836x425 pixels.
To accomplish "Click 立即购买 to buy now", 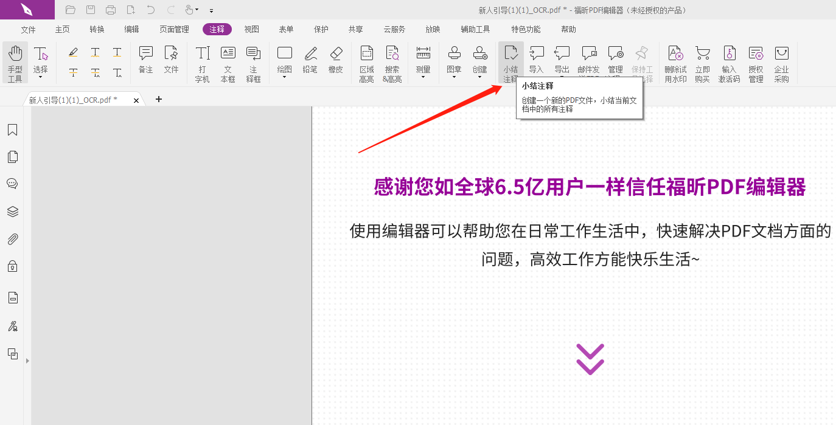I will 703,61.
